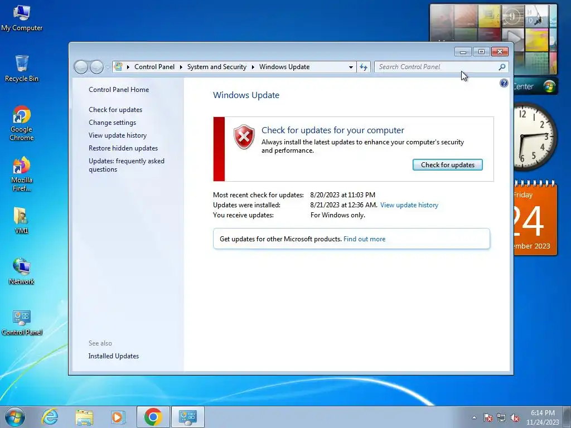Image resolution: width=571 pixels, height=428 pixels.
Task: Open Control Panel desktop icon
Action: click(x=22, y=323)
